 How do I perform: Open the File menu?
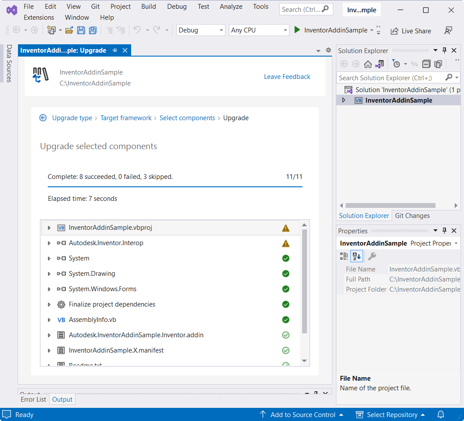(x=29, y=7)
